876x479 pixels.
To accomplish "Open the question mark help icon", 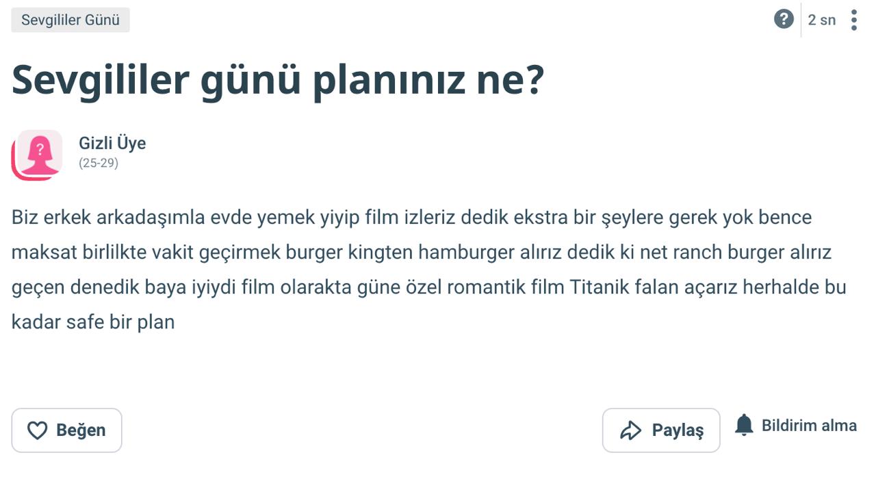I will pos(784,19).
